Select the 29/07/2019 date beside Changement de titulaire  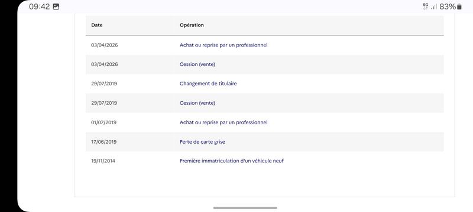coord(104,84)
